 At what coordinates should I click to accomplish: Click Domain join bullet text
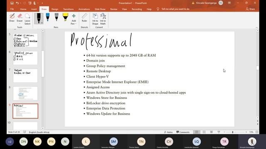(x=95, y=60)
